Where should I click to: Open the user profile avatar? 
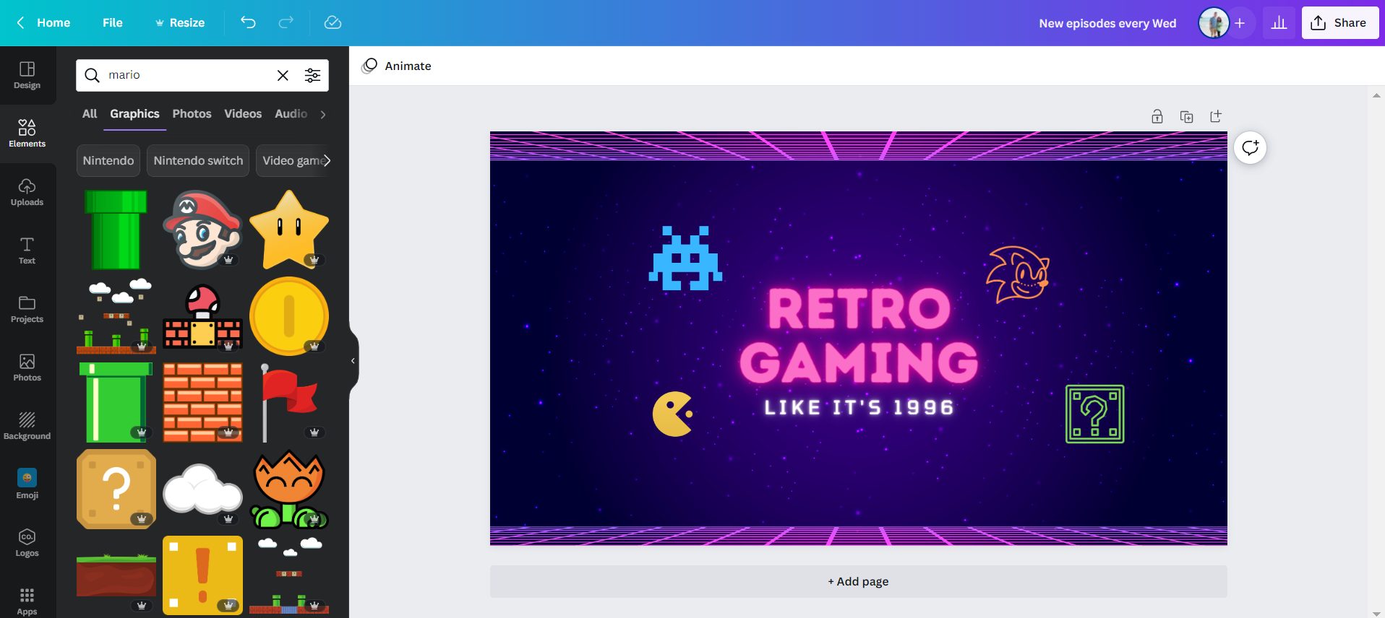[1214, 23]
